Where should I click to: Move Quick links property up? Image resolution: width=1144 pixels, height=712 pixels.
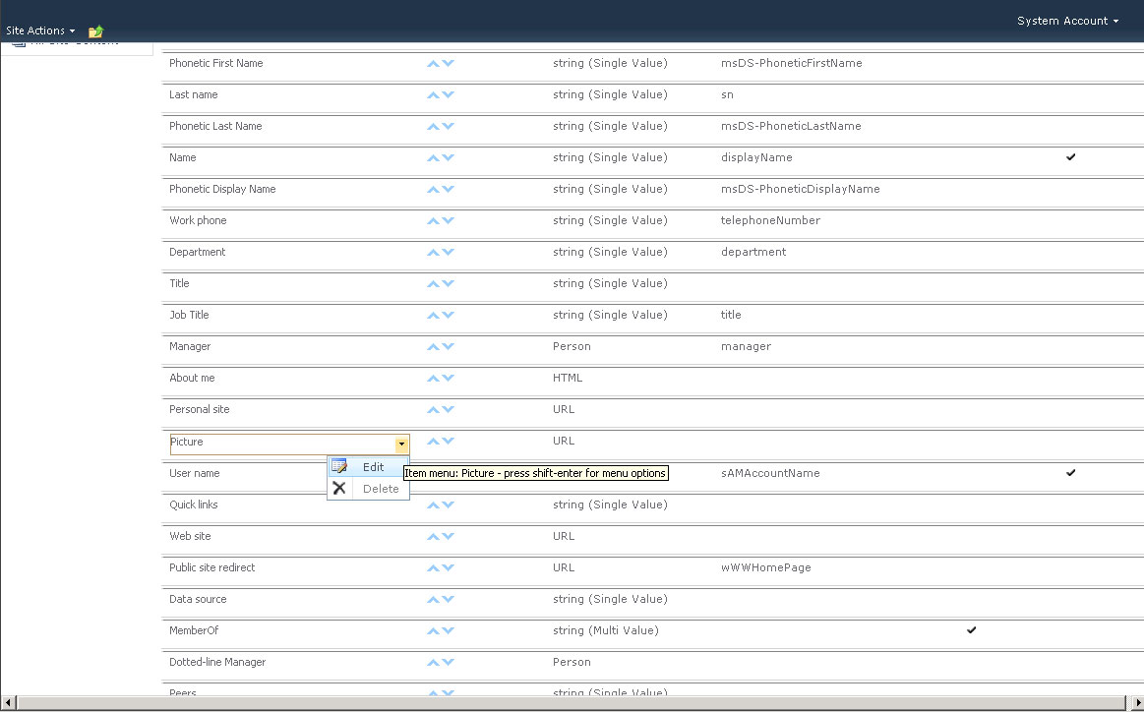click(x=433, y=504)
